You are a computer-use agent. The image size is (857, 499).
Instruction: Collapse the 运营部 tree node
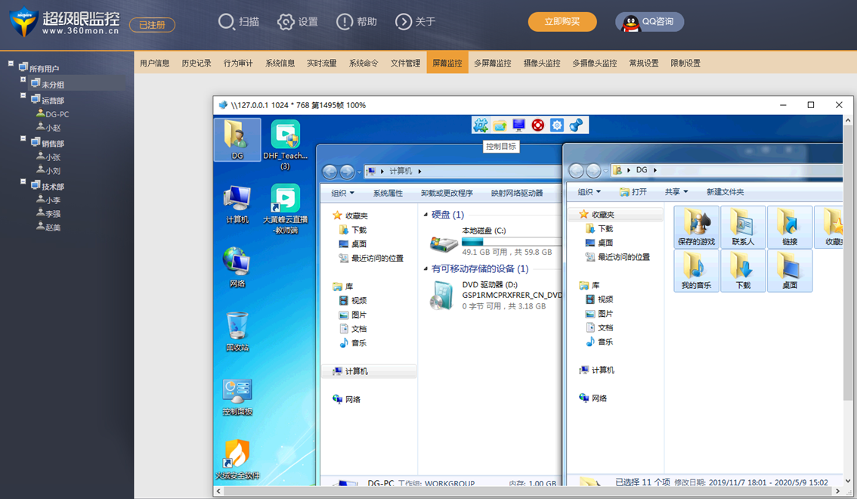(x=23, y=96)
